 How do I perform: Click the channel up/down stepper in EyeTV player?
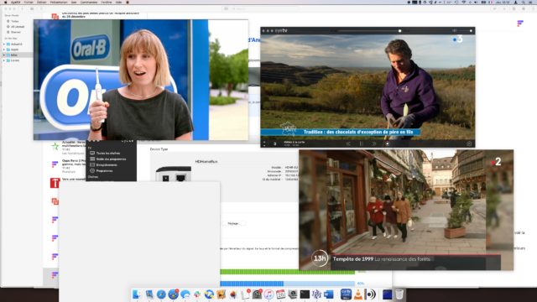click(x=264, y=143)
